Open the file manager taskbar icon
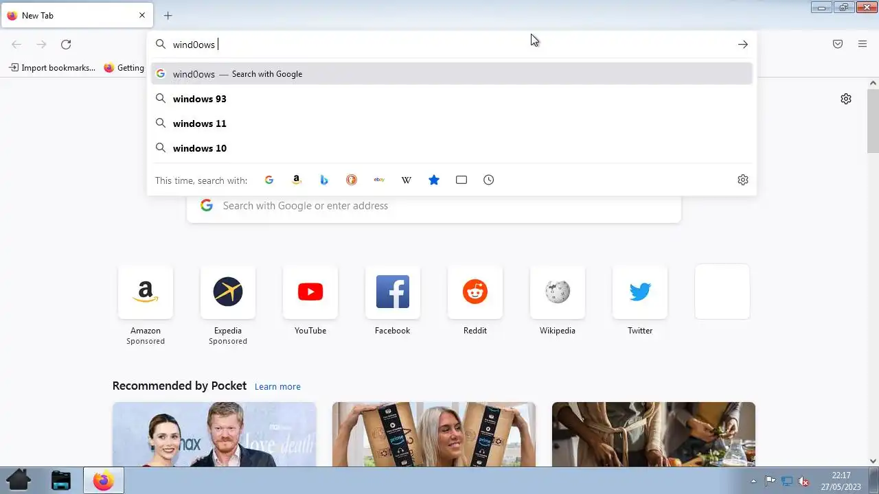Image resolution: width=879 pixels, height=494 pixels. pyautogui.click(x=61, y=480)
